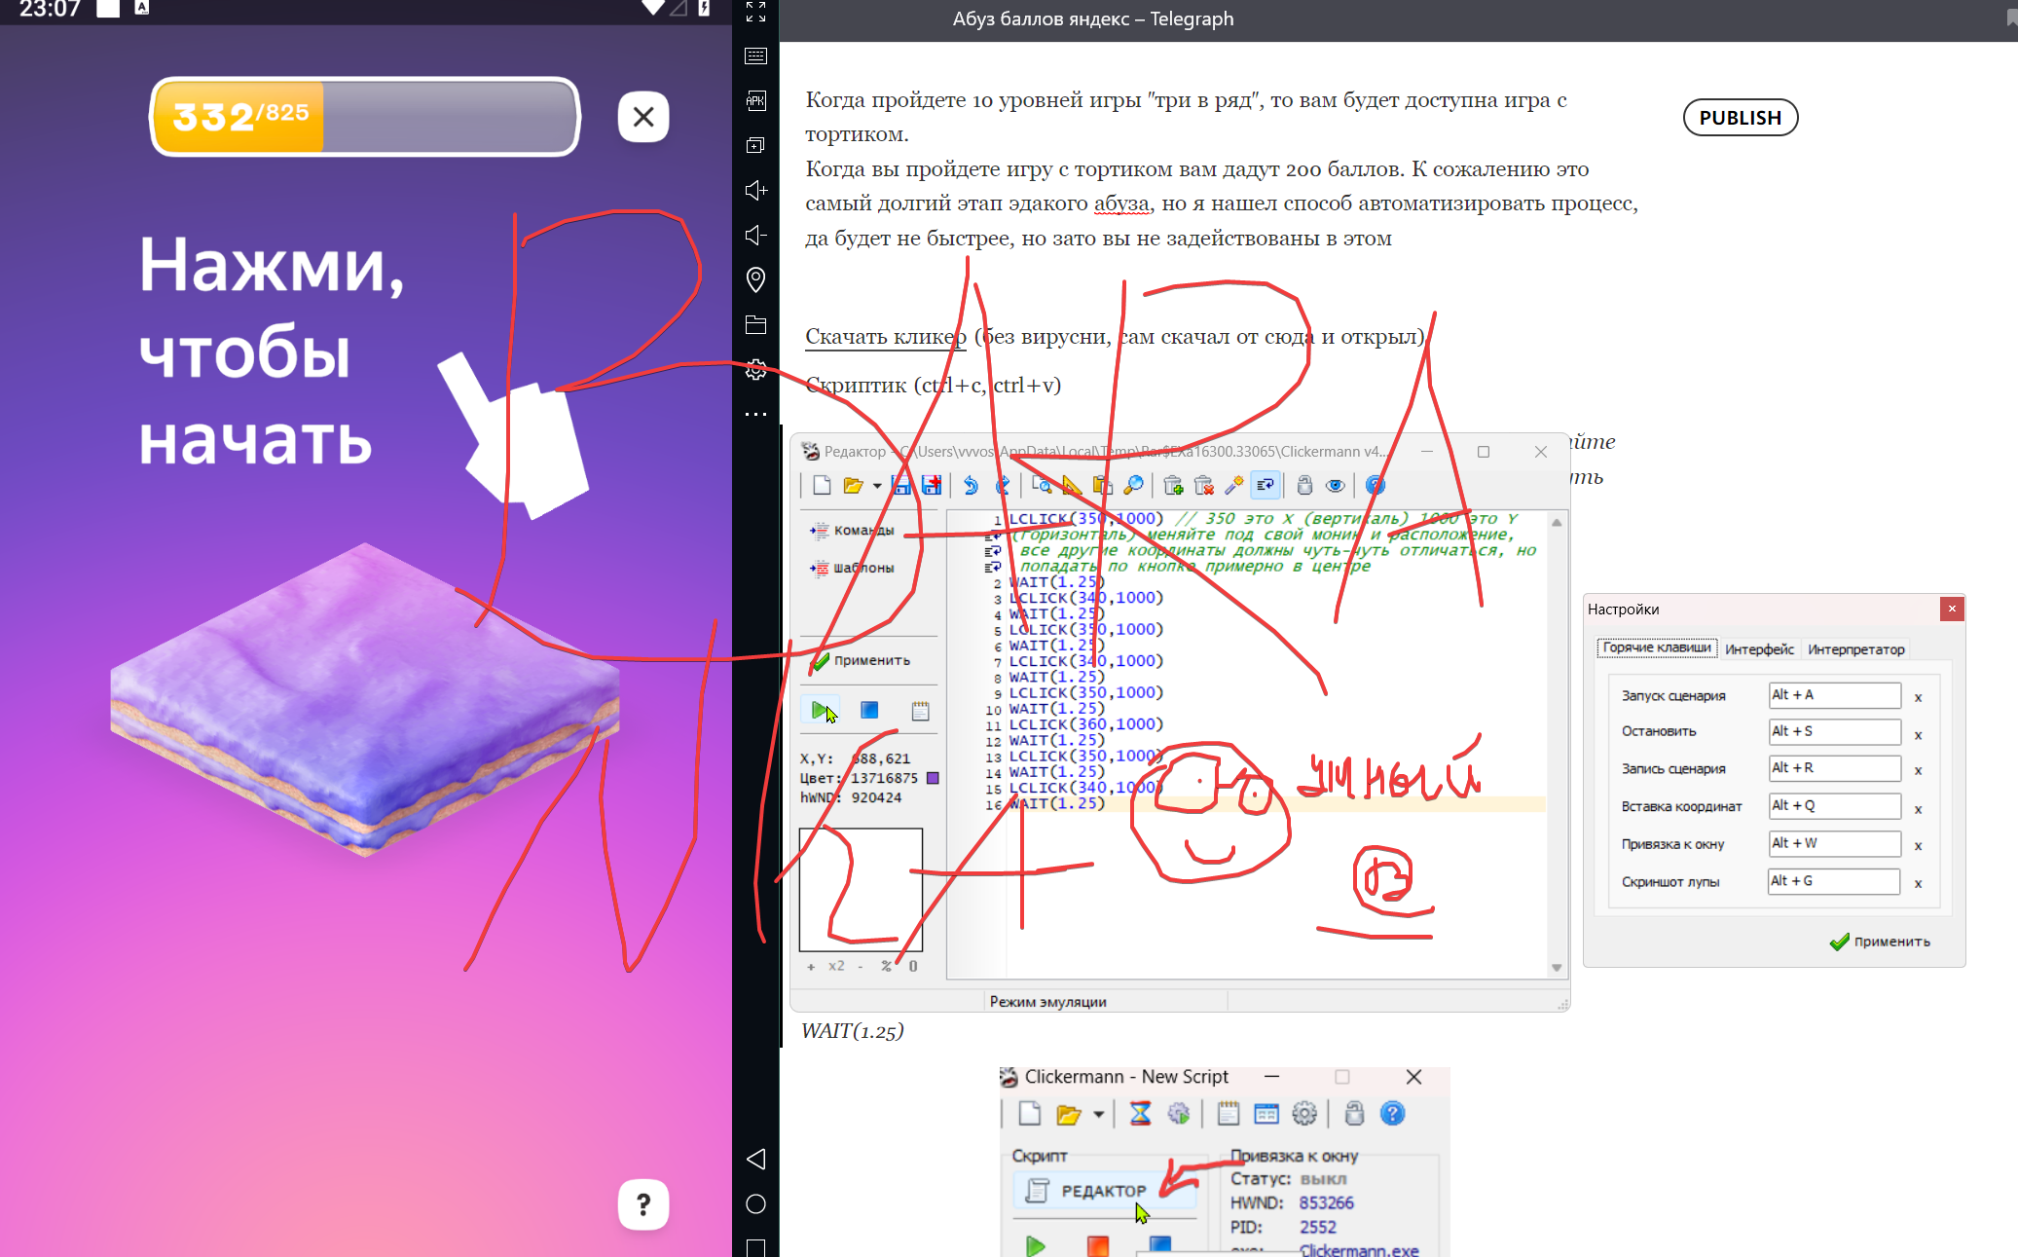The width and height of the screenshot is (2018, 1257).
Task: Click Применить in the Редактор side panel
Action: (862, 660)
